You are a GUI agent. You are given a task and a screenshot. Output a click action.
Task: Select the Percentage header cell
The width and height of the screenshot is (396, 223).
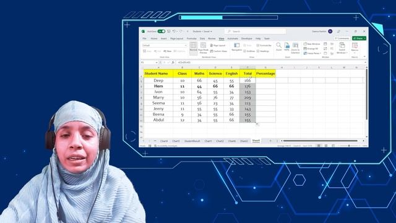click(x=265, y=74)
